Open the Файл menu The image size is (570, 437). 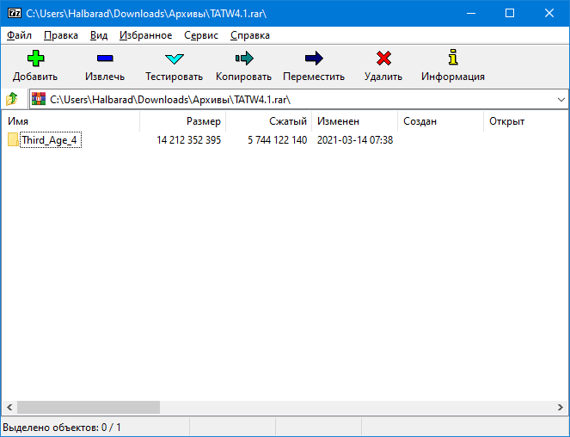[x=19, y=35]
